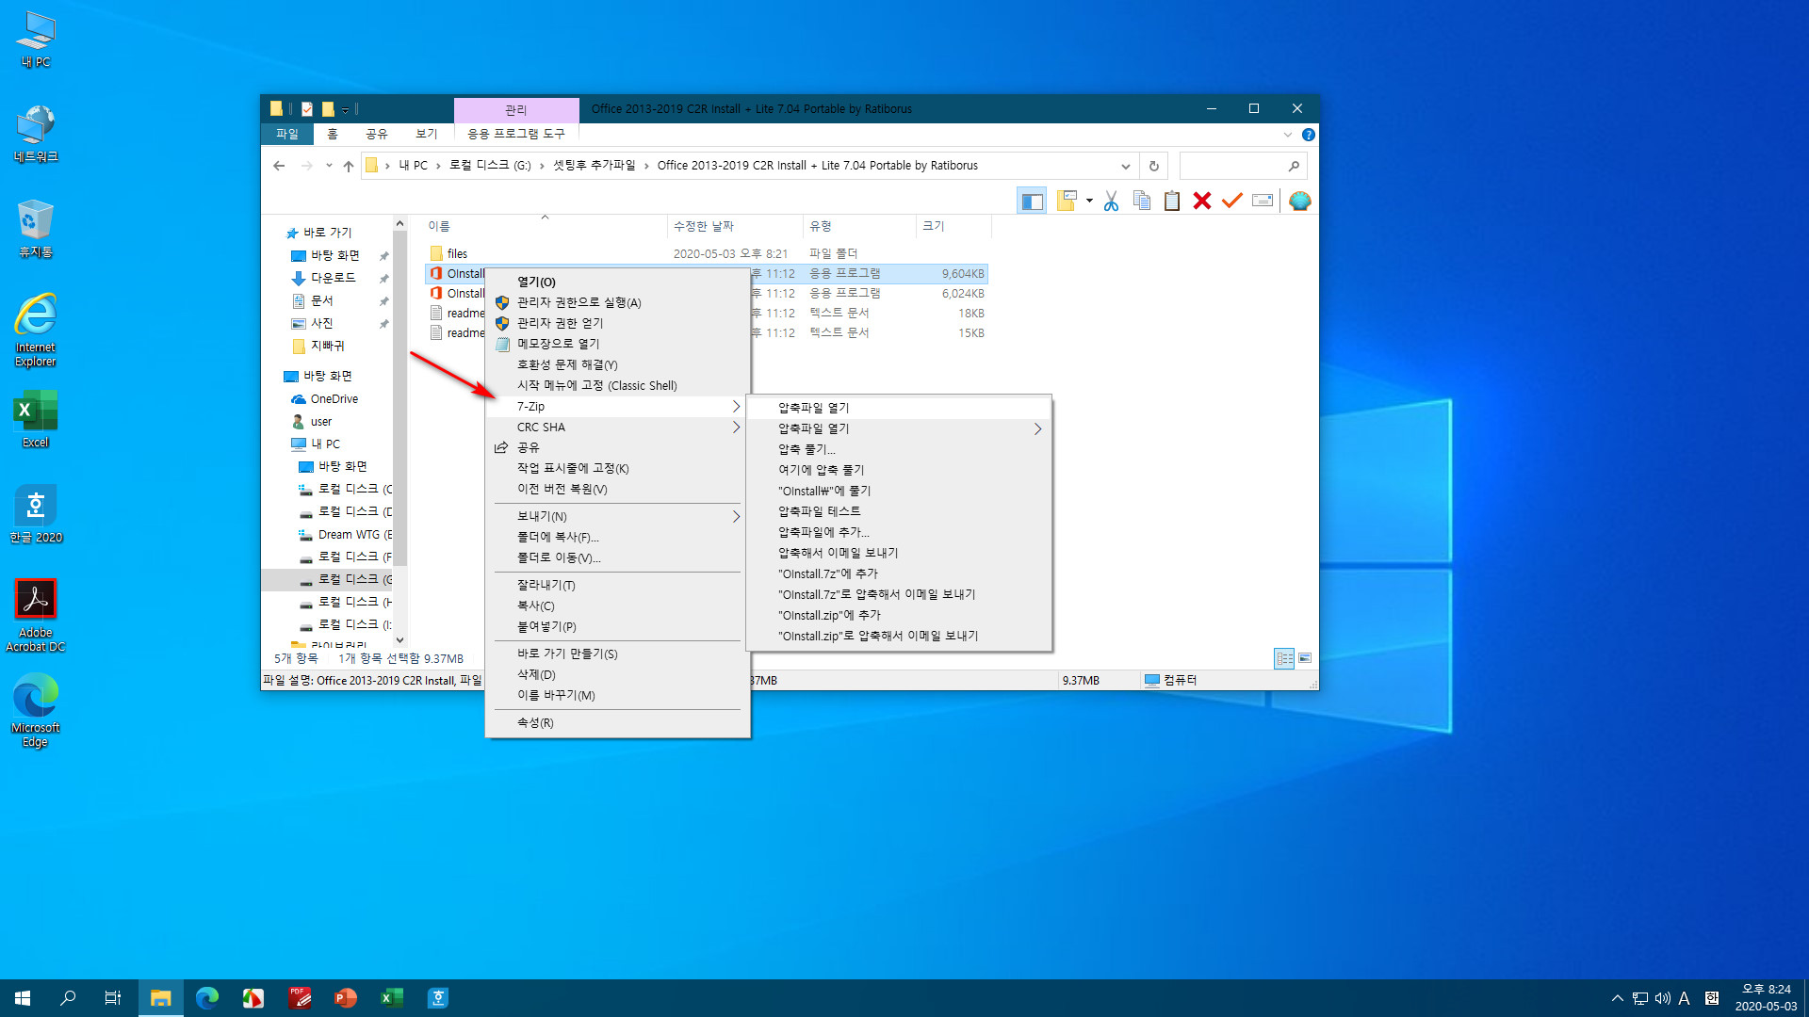Open Internet Explorer desktop icon
Image resolution: width=1809 pixels, height=1017 pixels.
click(x=36, y=330)
